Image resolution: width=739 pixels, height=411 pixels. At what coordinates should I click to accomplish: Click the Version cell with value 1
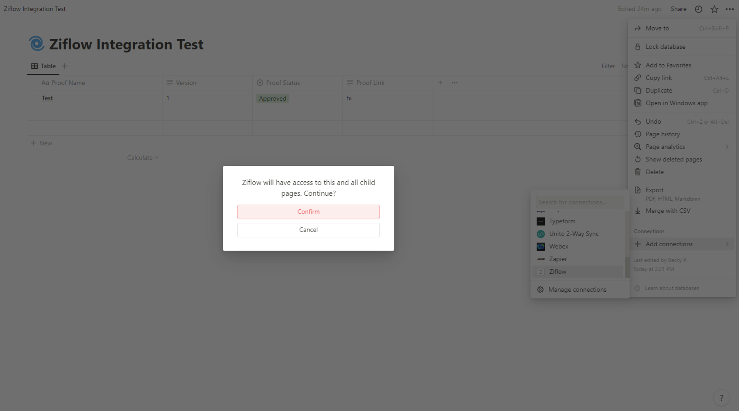[x=207, y=98]
